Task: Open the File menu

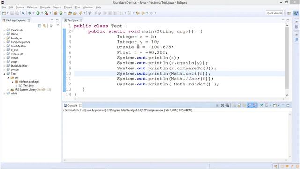Action: [x=4, y=8]
